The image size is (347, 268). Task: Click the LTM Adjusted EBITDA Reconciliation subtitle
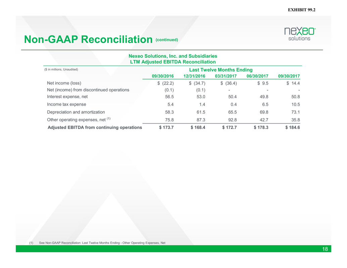click(x=172, y=62)
